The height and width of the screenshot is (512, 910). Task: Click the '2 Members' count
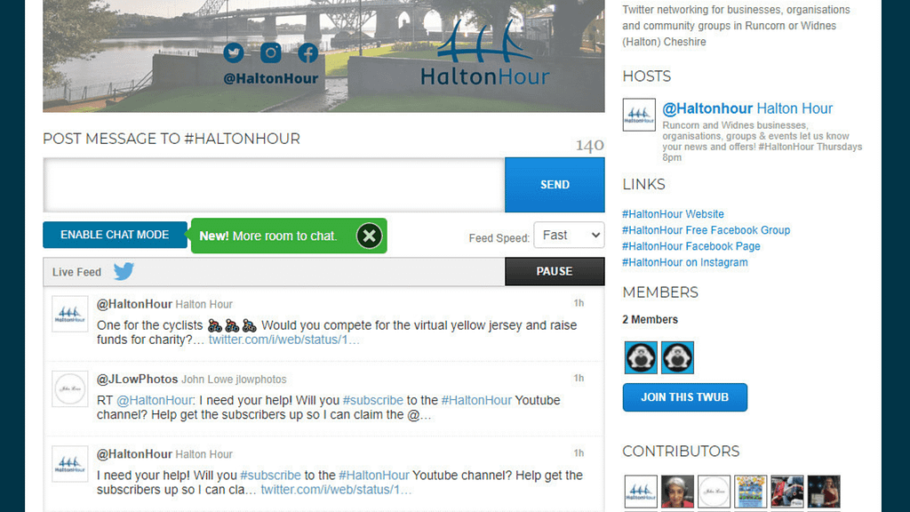point(650,320)
